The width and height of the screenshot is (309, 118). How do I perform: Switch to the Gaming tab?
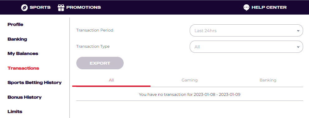click(x=190, y=80)
